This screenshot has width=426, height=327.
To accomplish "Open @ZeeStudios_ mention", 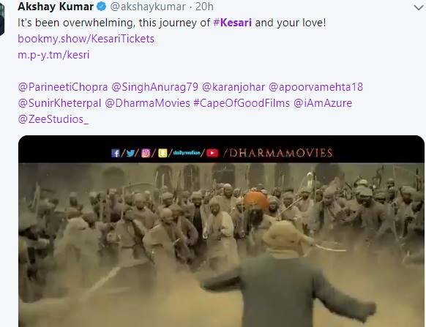I will pyautogui.click(x=53, y=119).
